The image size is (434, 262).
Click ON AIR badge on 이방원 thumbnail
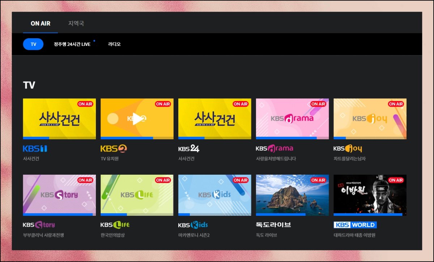click(396, 180)
